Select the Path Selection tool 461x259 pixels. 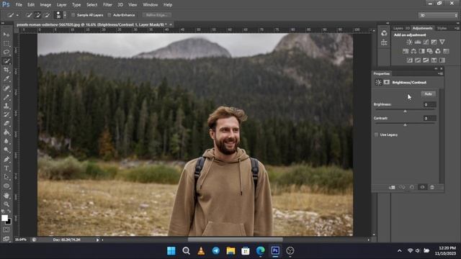coord(6,177)
